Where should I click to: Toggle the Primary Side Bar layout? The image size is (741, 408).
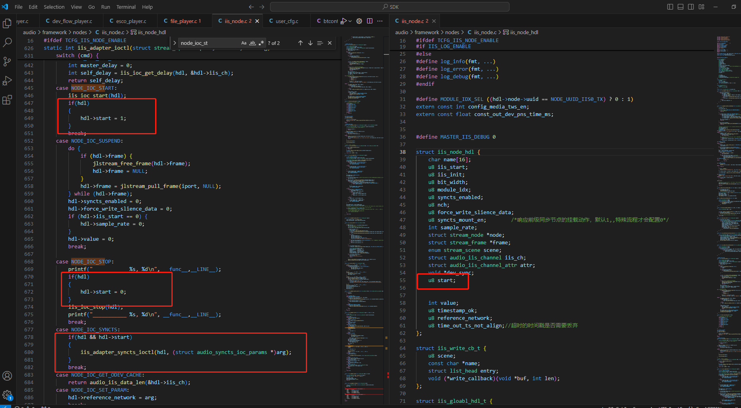coord(670,7)
